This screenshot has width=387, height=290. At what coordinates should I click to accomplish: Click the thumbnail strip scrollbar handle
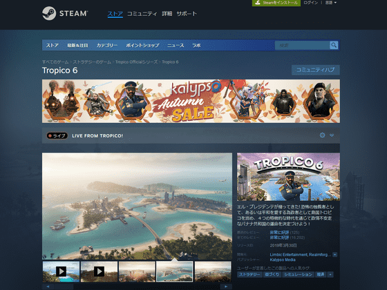64,287
